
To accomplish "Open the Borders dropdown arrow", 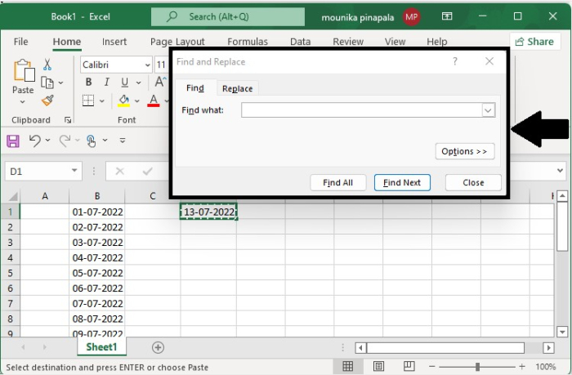I will point(102,100).
